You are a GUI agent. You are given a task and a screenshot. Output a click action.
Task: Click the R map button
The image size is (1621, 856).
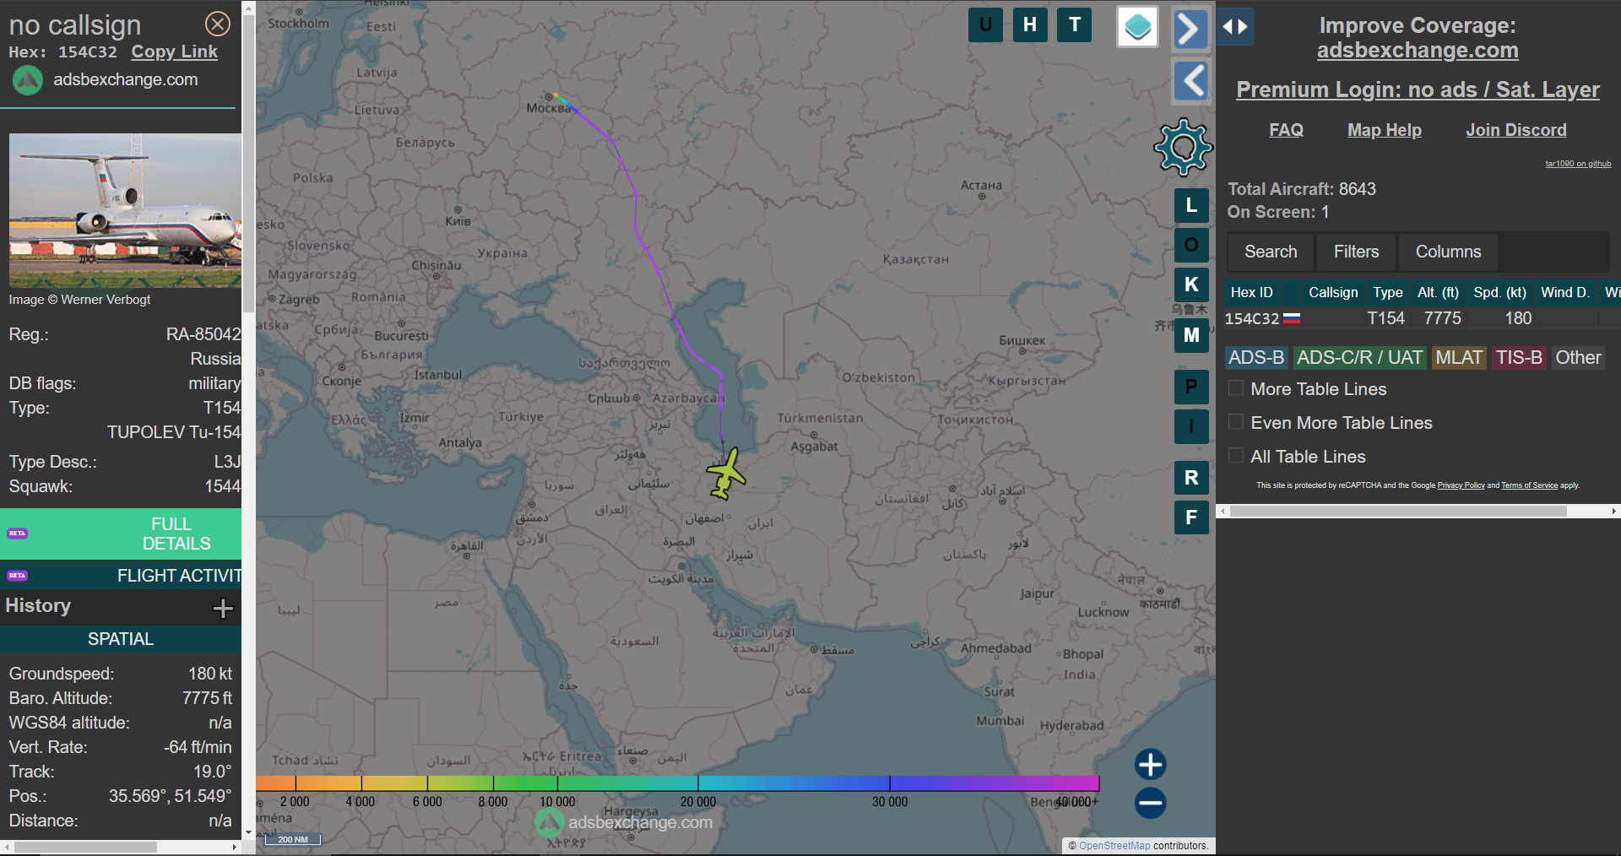click(1191, 478)
